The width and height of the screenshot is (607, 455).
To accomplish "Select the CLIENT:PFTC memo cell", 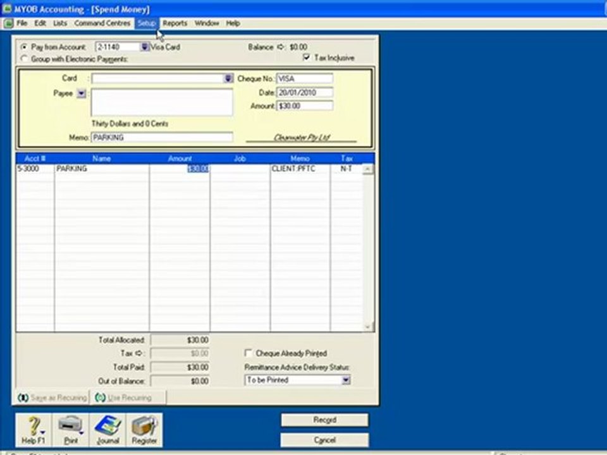I will click(300, 169).
